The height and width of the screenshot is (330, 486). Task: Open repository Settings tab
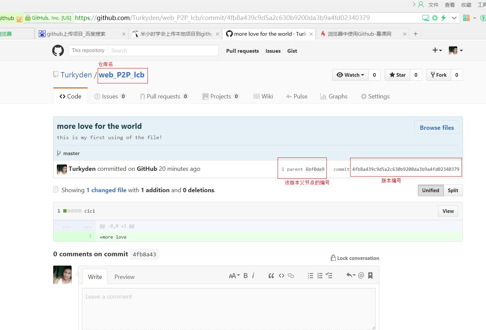(375, 96)
